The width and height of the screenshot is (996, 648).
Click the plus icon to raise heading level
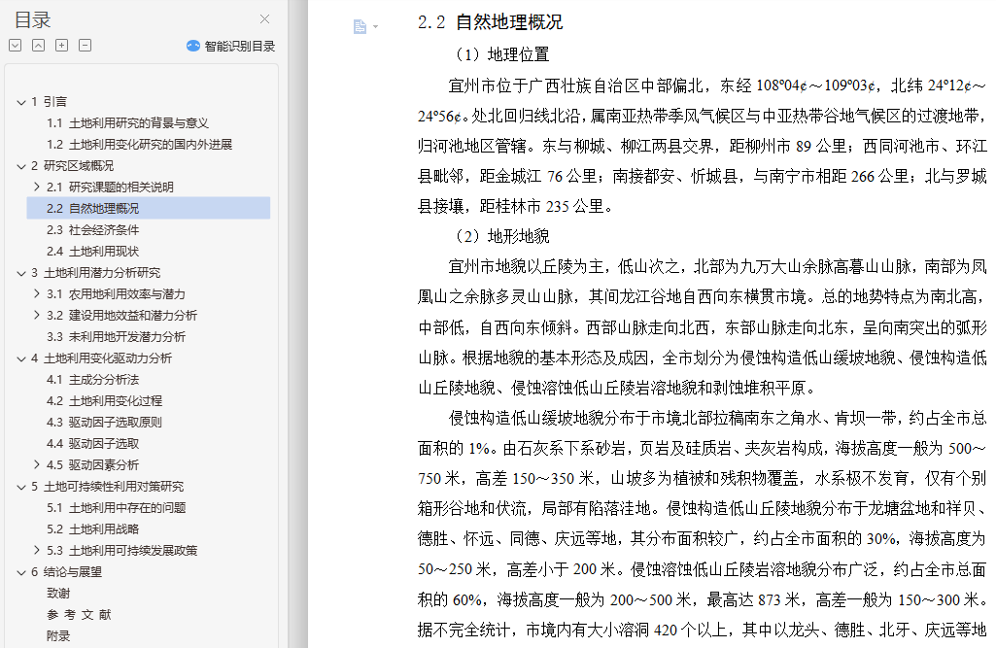[x=61, y=45]
